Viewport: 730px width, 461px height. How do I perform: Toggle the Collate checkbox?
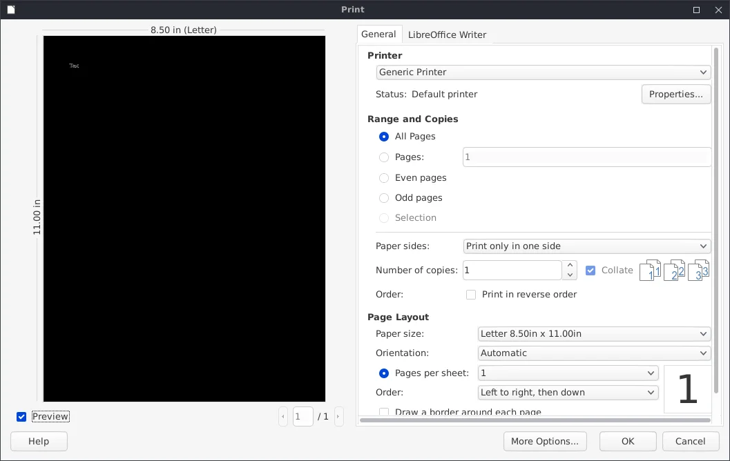click(590, 271)
